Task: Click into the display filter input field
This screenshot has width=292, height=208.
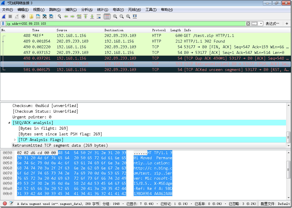Action: [x=125, y=24]
